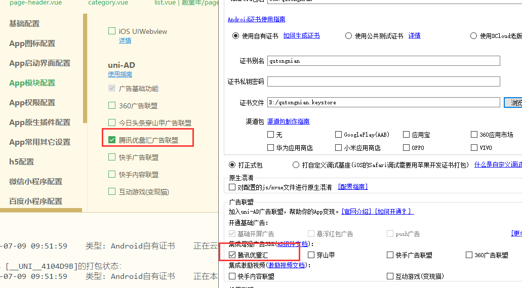This screenshot has width=522, height=288.
Task: Uncheck 腾讯优量汇 SDK in packaging dialog
Action: coord(232,255)
